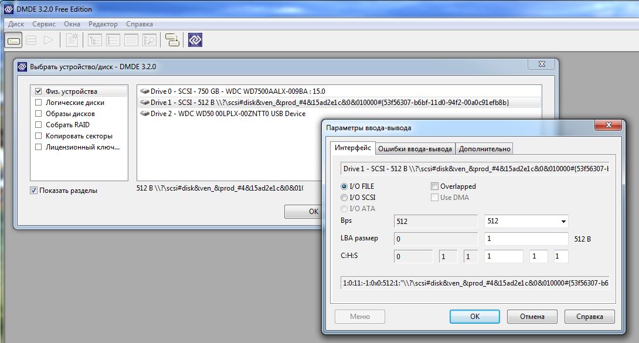
Task: Click the Справка button in dialog
Action: coord(589,316)
